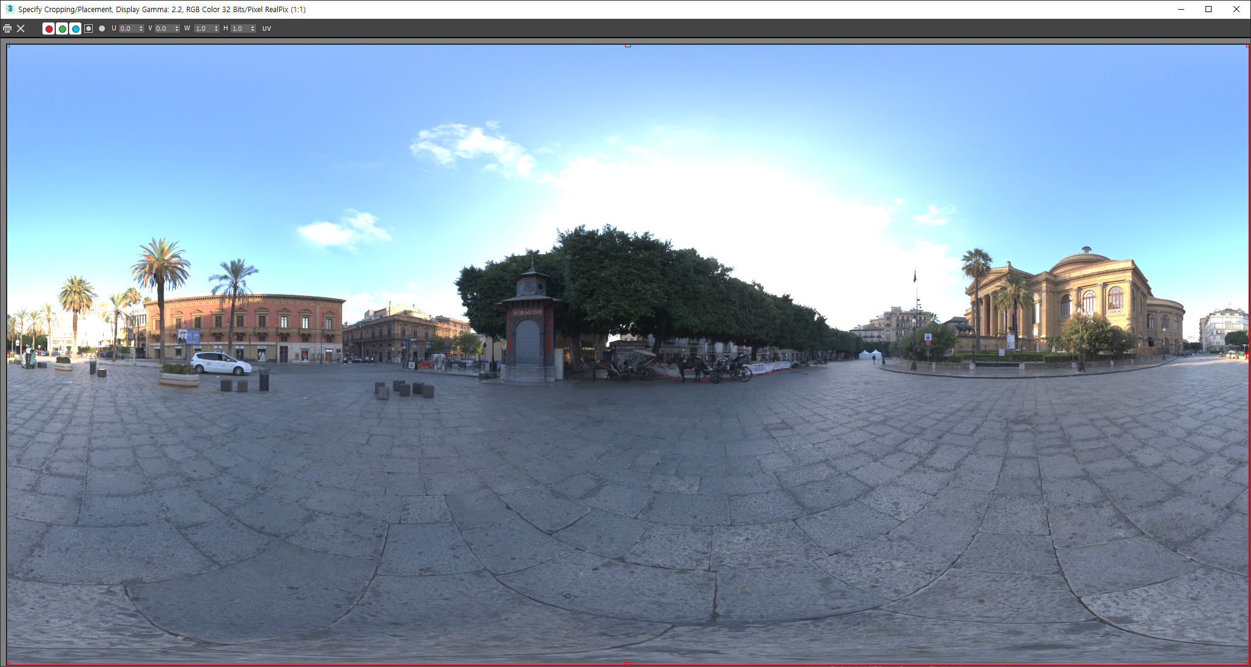Image resolution: width=1251 pixels, height=667 pixels.
Task: Click the H value spinner arrows
Action: [253, 28]
